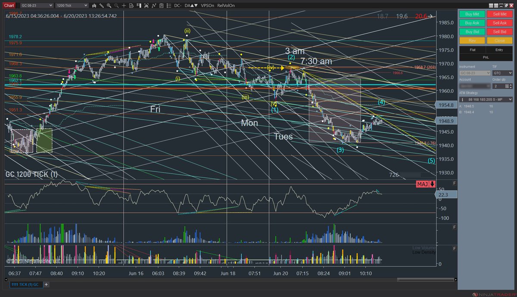
Task: Open the indicators icon in toolbar
Action: (x=146, y=6)
